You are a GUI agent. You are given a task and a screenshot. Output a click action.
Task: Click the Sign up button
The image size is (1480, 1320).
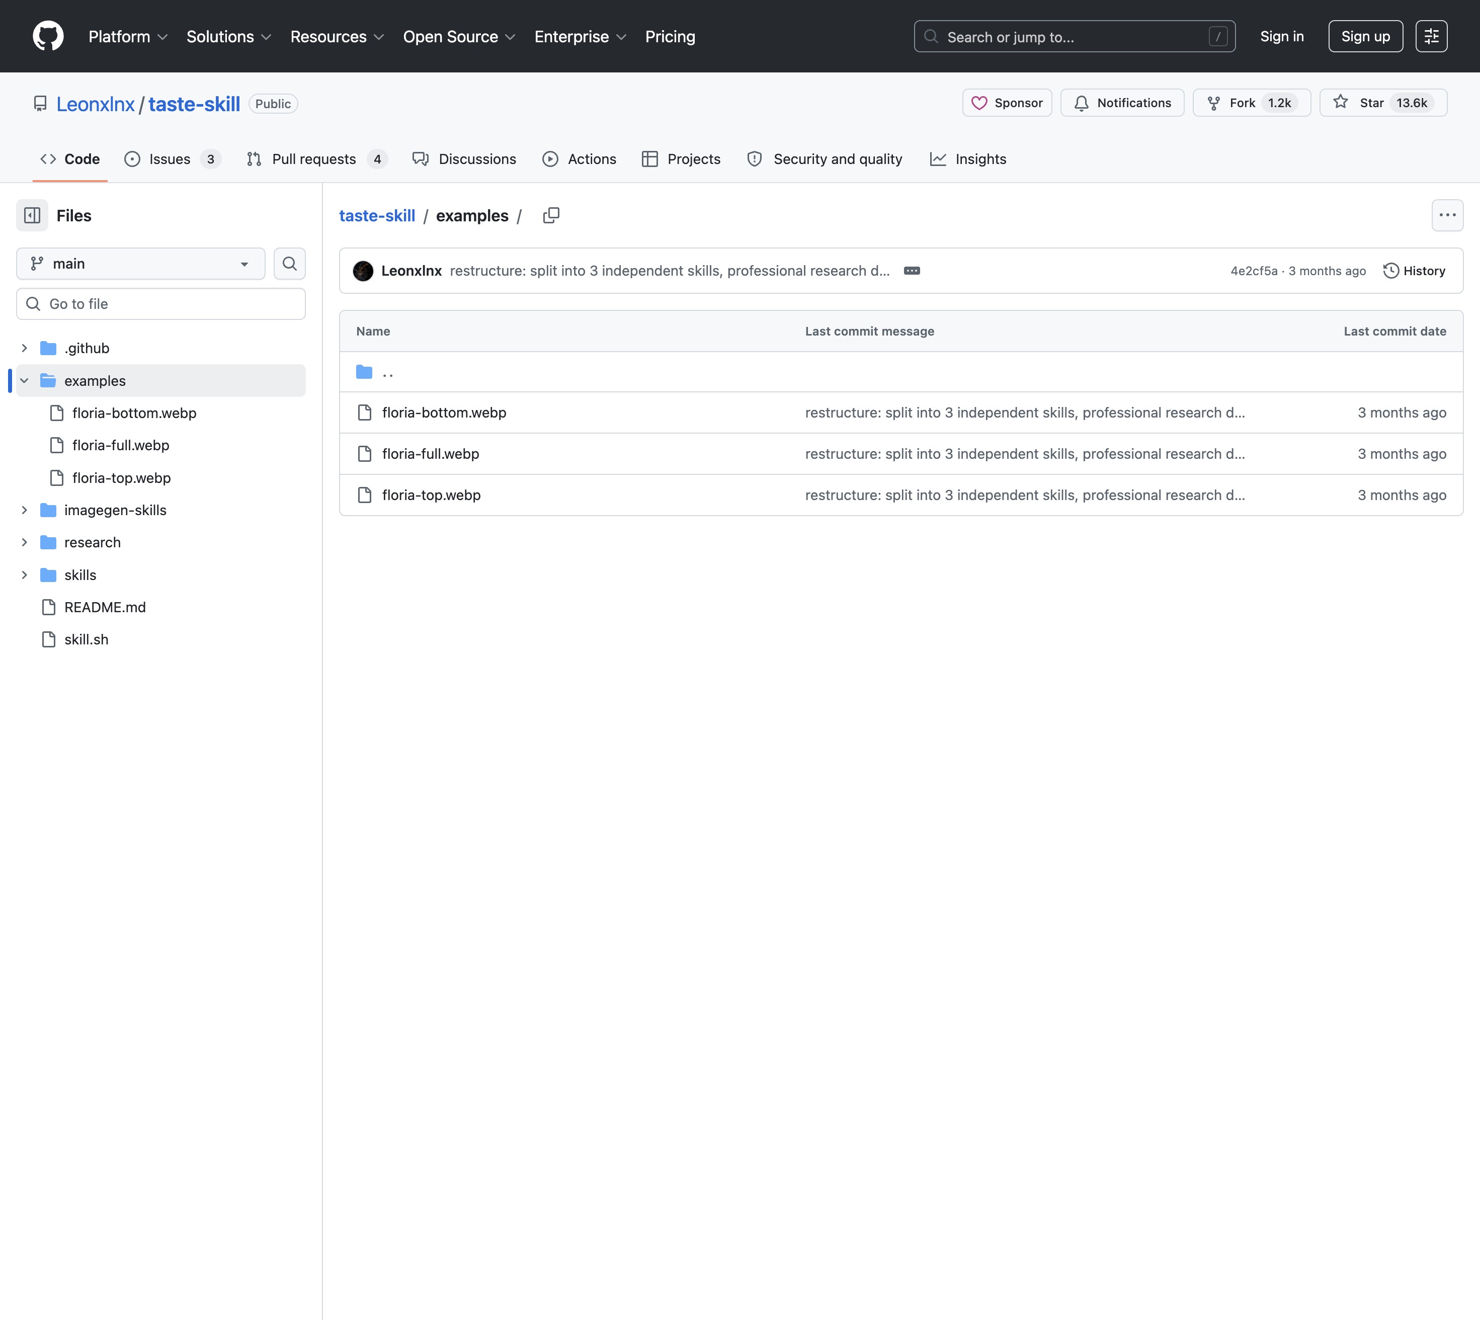pyautogui.click(x=1365, y=36)
